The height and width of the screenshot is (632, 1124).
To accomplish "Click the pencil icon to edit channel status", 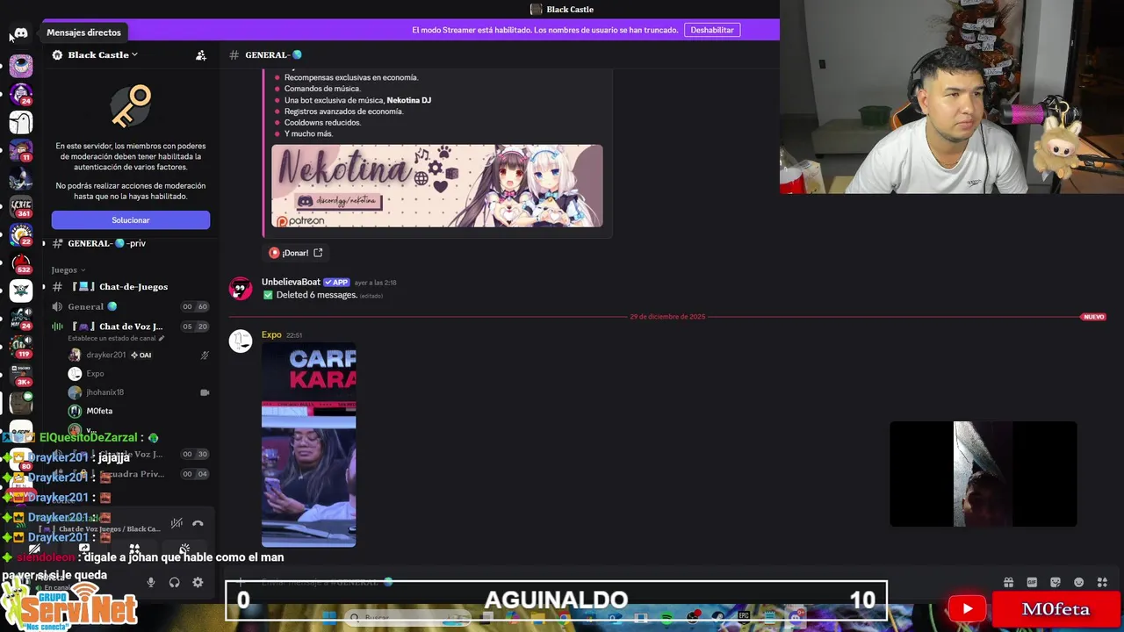I will [x=161, y=338].
